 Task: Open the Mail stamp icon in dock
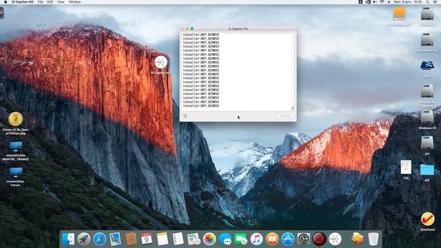coord(115,239)
